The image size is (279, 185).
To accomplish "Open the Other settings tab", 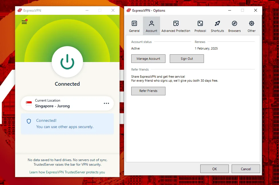I will [x=251, y=26].
